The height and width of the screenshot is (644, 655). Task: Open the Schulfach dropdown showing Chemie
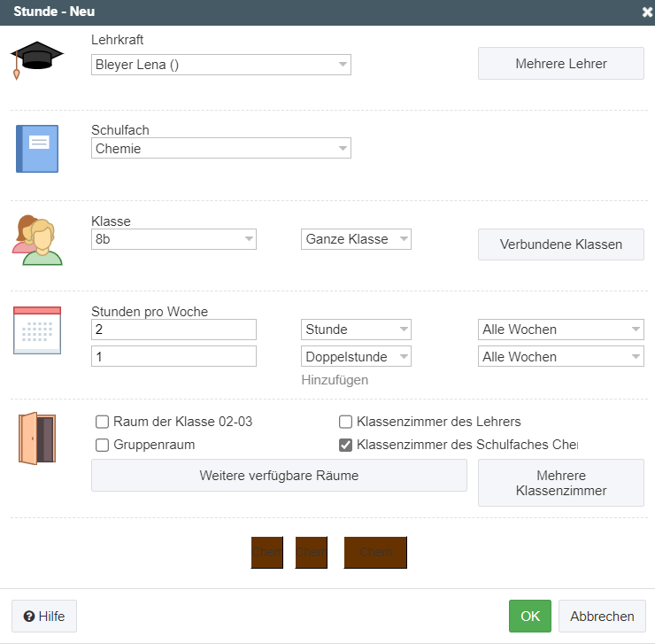click(221, 148)
